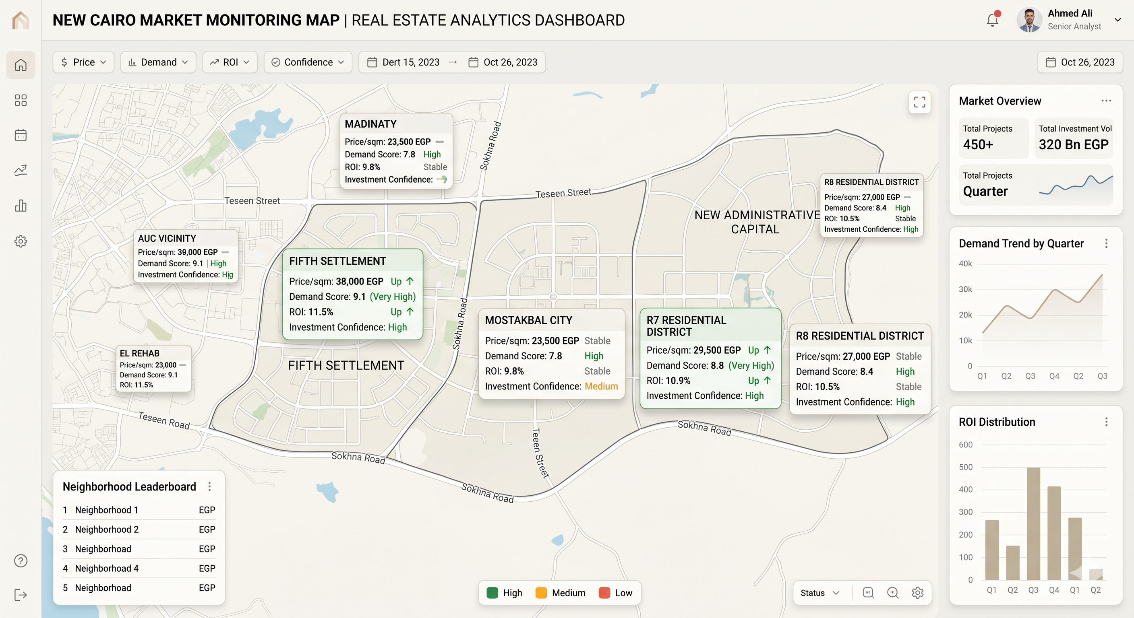1134x618 pixels.
Task: Click the Medium orange legend swatch
Action: point(540,593)
